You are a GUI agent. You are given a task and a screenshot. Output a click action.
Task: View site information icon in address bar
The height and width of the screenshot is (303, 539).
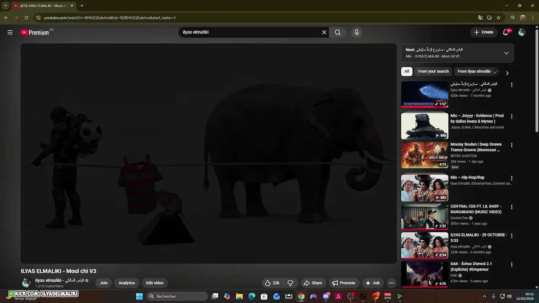pos(38,18)
